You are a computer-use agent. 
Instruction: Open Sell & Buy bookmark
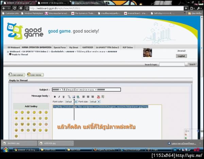(163, 13)
